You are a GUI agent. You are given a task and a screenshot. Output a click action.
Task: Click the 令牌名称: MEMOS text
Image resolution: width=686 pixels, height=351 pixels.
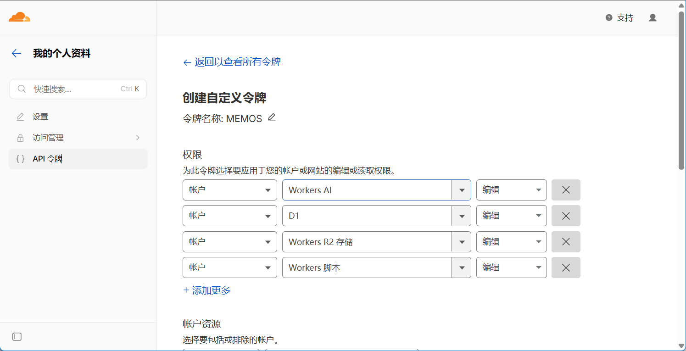(x=223, y=119)
